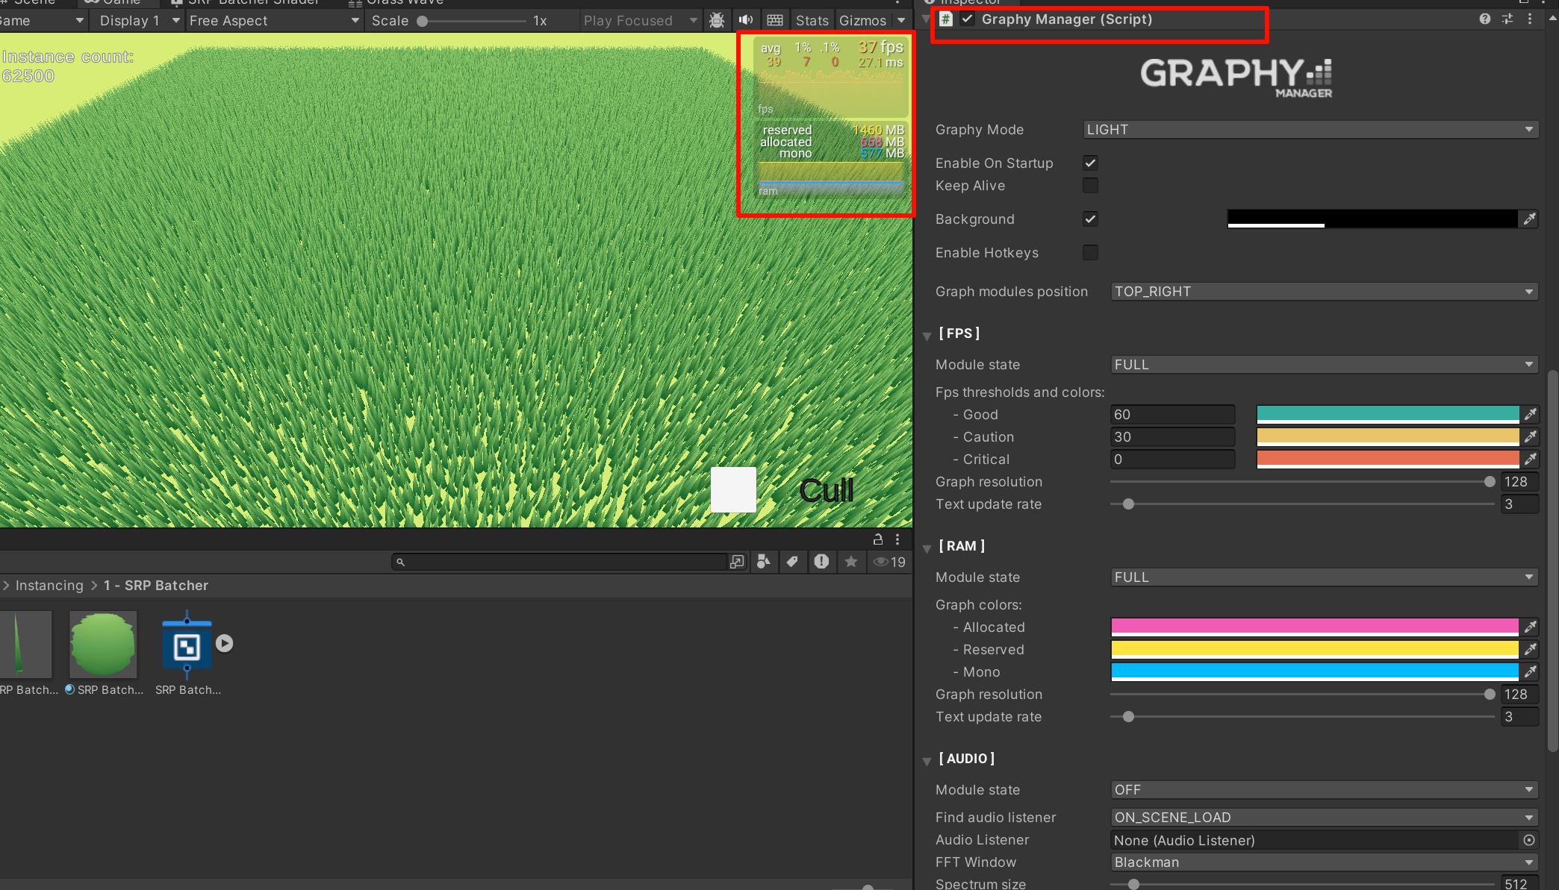
Task: Open the Graphy Mode dropdown
Action: point(1310,129)
